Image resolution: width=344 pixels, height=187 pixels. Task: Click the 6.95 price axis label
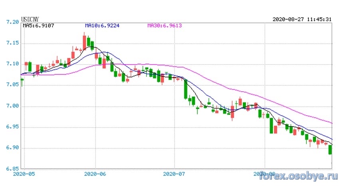pos(12,127)
